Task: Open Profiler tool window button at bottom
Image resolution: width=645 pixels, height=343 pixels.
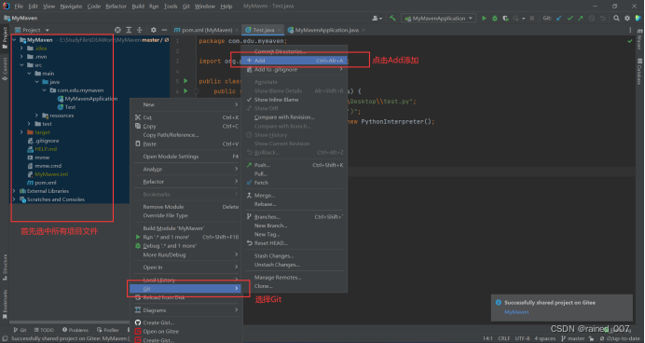Action: 108,330
